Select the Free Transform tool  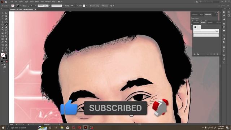(x=6, y=33)
